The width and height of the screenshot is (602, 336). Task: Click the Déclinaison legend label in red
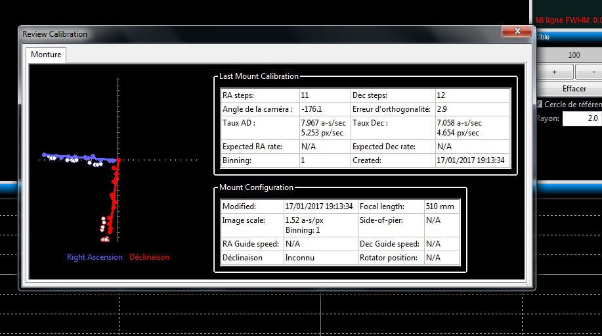pyautogui.click(x=149, y=257)
